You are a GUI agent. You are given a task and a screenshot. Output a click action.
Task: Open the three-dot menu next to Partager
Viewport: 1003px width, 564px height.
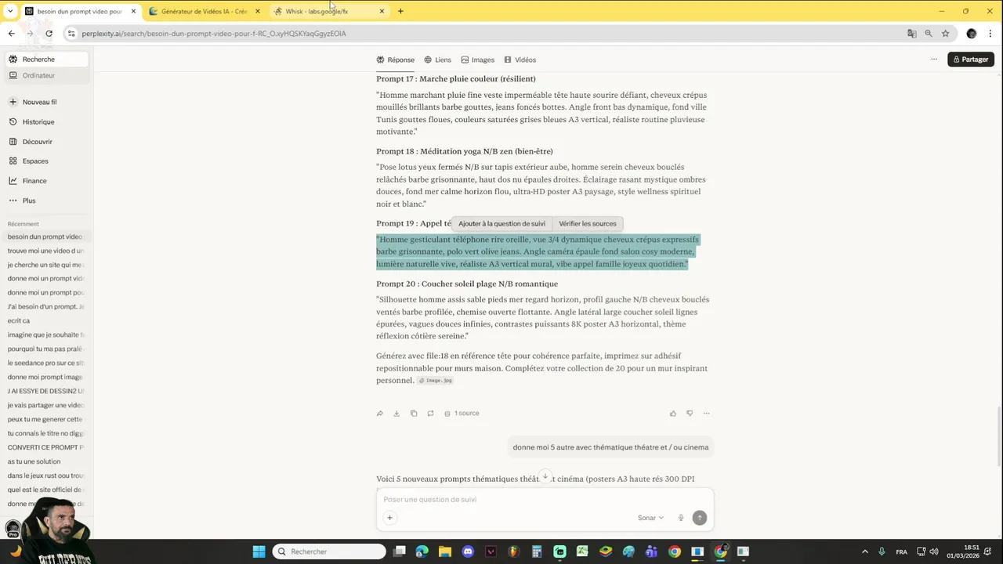[934, 60]
